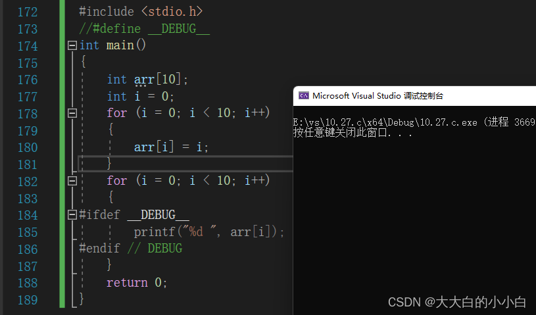536x315 pixels.
Task: Click the 'return 0;' statement
Action: tap(137, 283)
